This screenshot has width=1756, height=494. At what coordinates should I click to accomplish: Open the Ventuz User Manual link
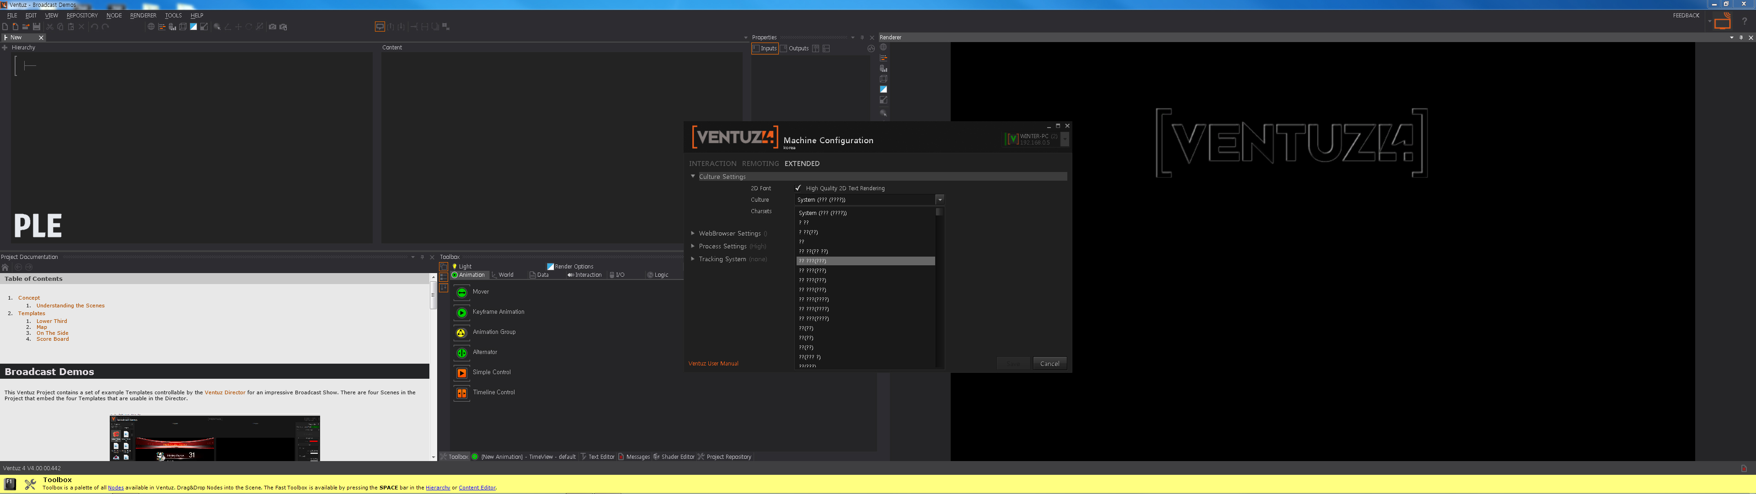[713, 364]
